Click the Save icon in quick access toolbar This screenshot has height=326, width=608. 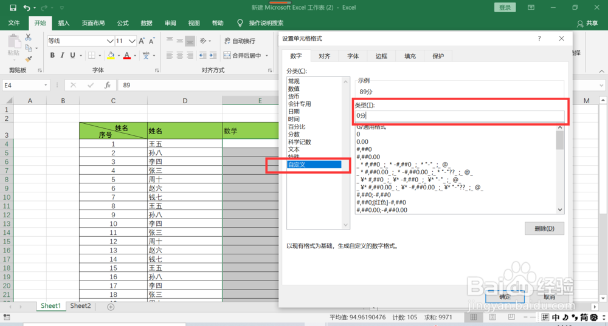coord(13,7)
